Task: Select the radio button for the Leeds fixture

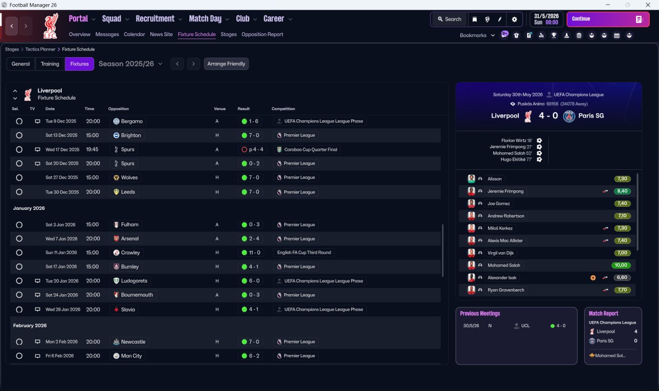Action: coord(19,192)
